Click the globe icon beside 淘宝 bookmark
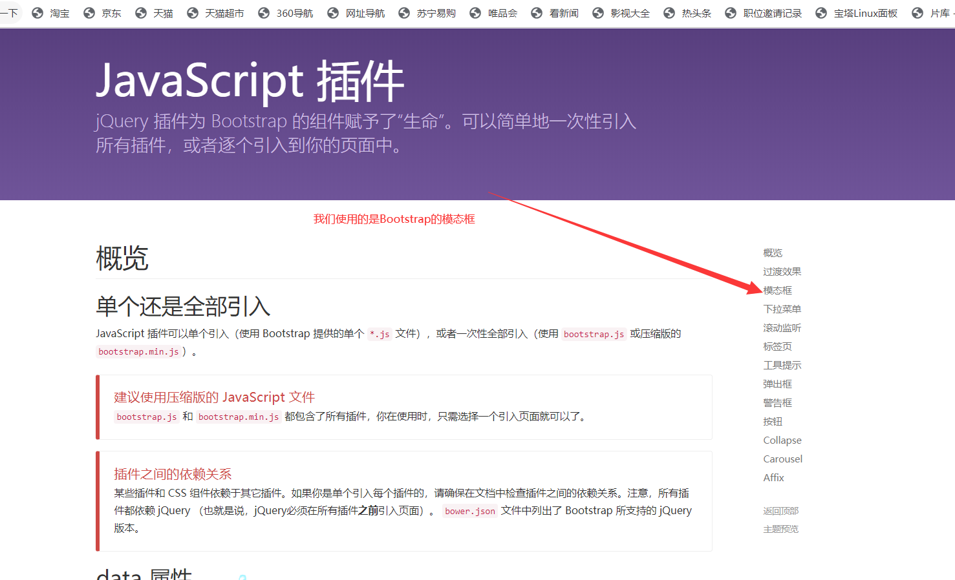The height and width of the screenshot is (580, 955). tap(38, 13)
